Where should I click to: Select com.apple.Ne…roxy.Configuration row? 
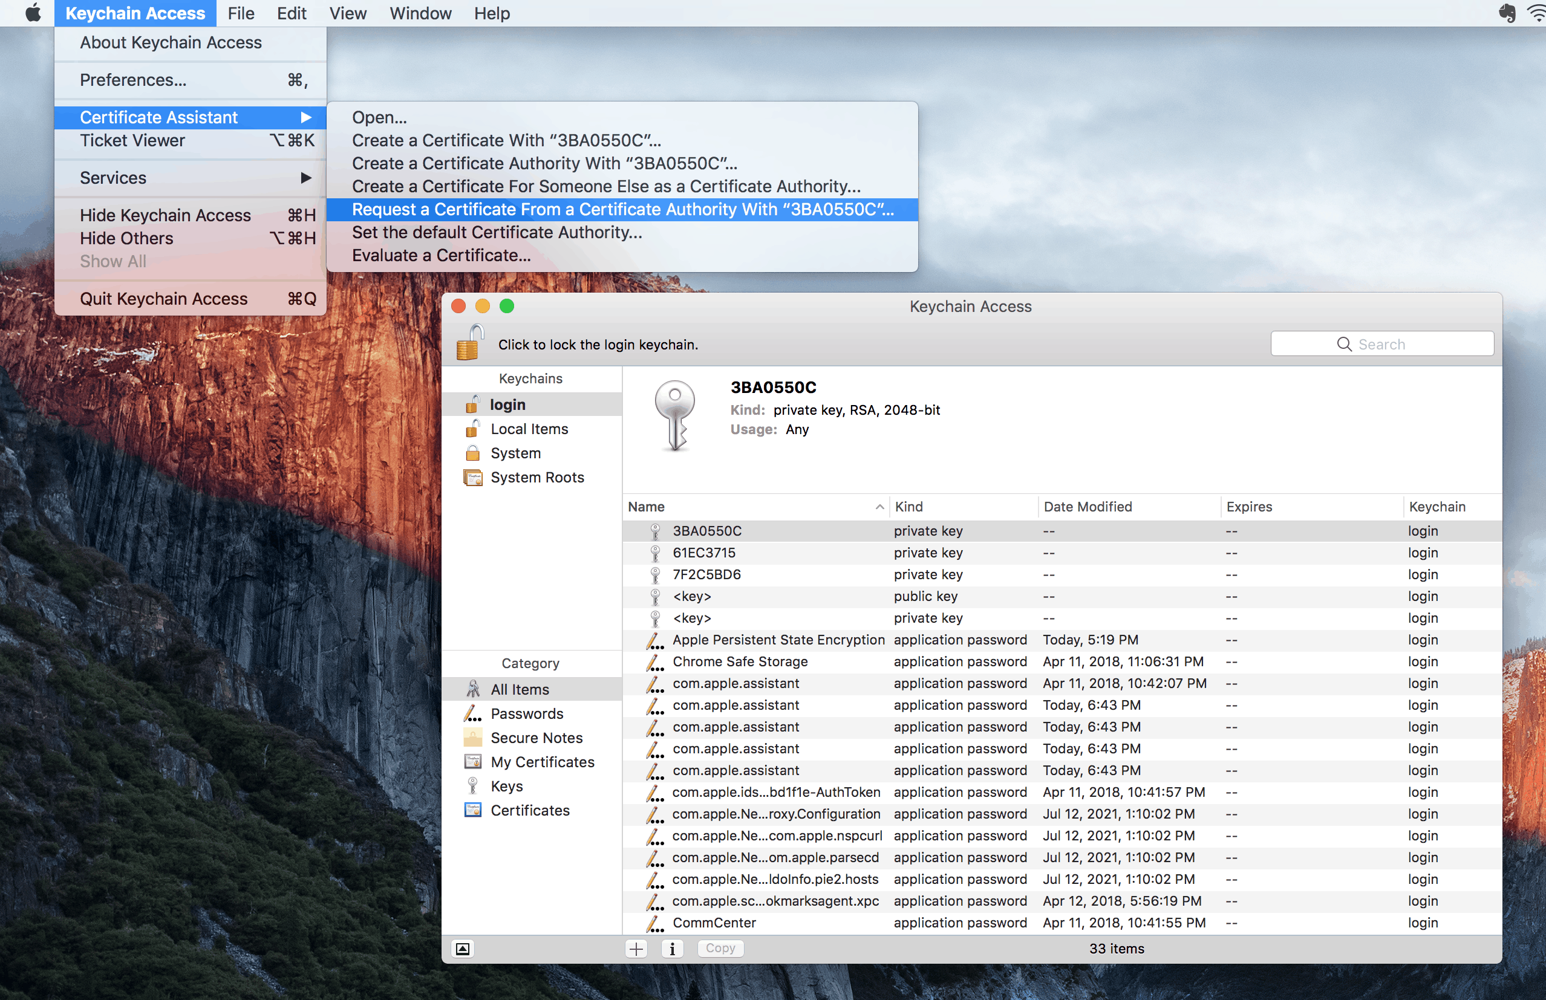1062,814
